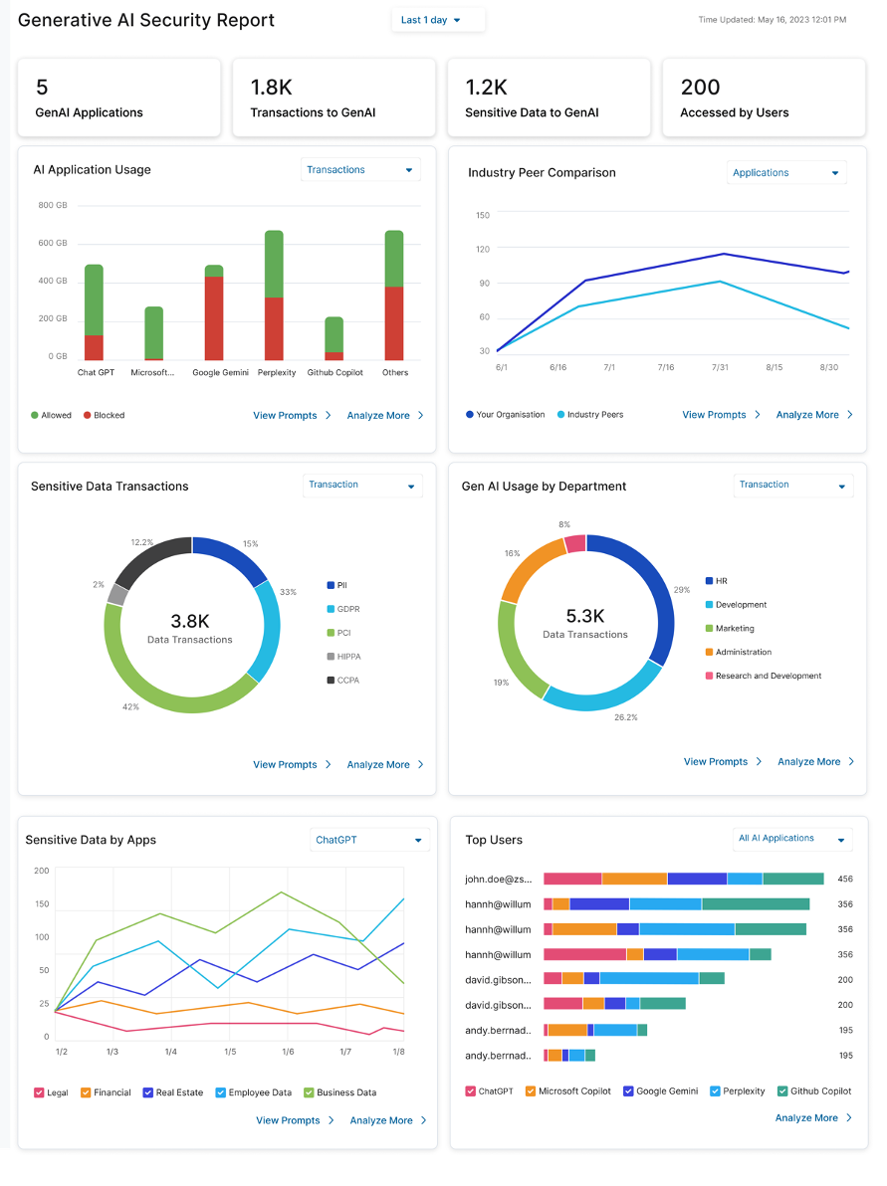
Task: Click Analyze More in AI Application Usage
Action: pyautogui.click(x=385, y=415)
